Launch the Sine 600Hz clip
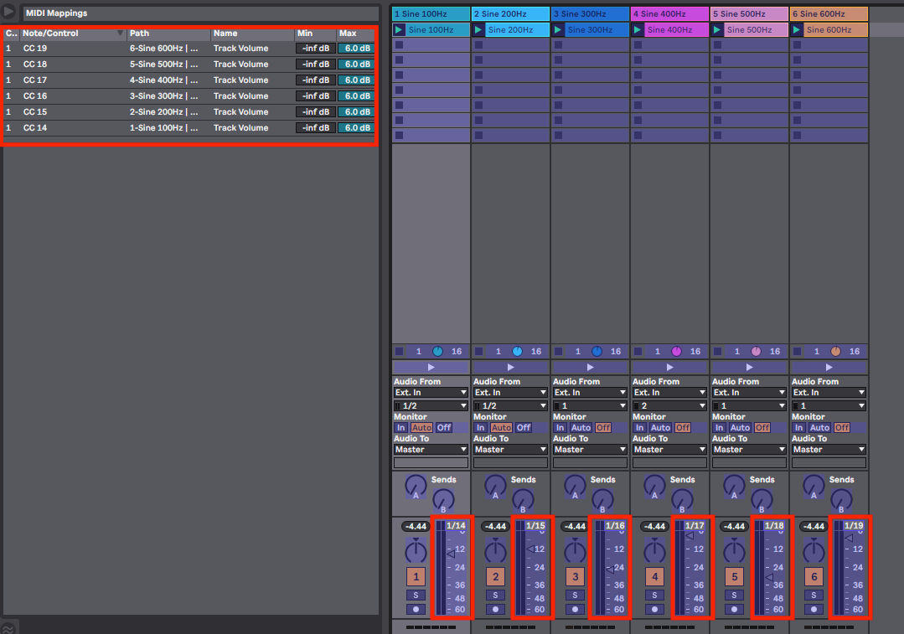Image resolution: width=904 pixels, height=634 pixels. pyautogui.click(x=797, y=29)
